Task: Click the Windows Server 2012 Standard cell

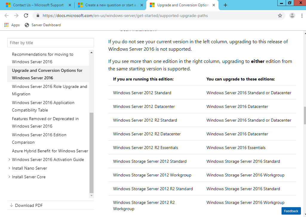Action: tap(142, 93)
